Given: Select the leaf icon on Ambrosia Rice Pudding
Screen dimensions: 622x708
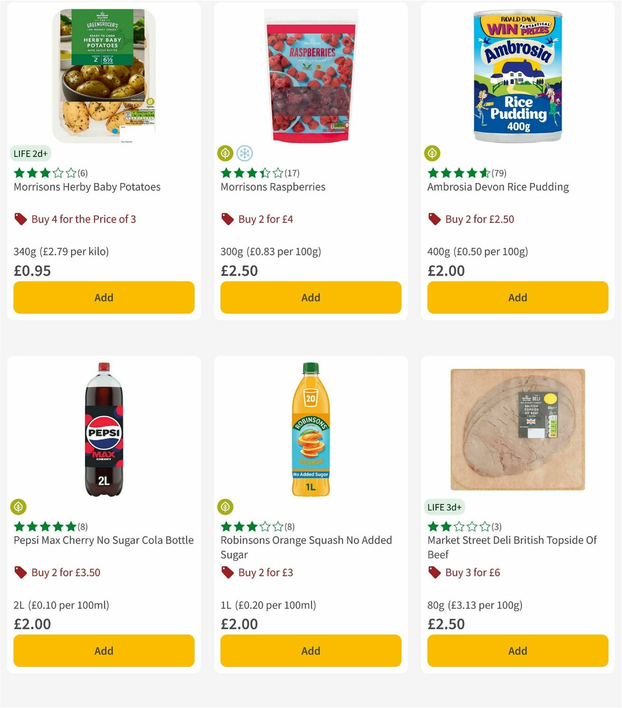Looking at the screenshot, I should tap(432, 153).
